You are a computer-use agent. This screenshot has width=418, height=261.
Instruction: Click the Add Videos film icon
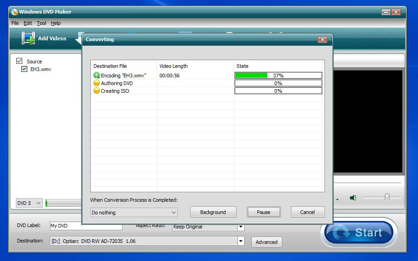(28, 38)
